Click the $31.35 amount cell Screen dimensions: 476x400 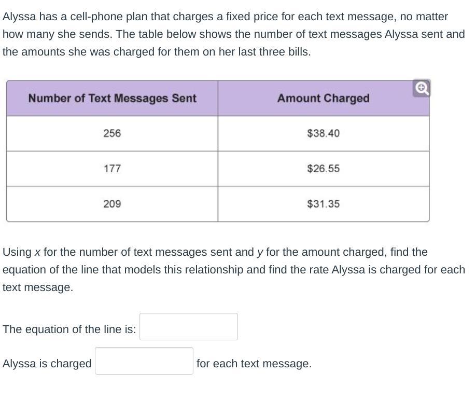[x=323, y=204]
